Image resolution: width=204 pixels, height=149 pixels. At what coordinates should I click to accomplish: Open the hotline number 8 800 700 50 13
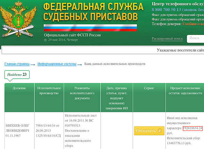(x=163, y=10)
